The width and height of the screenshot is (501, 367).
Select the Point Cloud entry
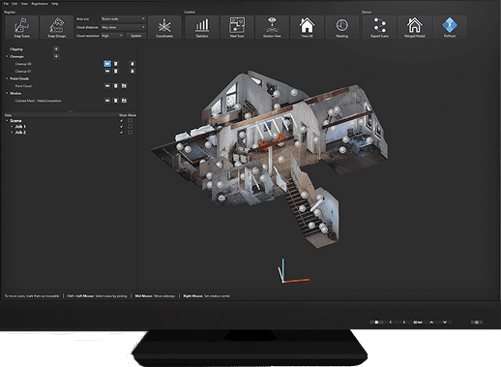pyautogui.click(x=23, y=86)
